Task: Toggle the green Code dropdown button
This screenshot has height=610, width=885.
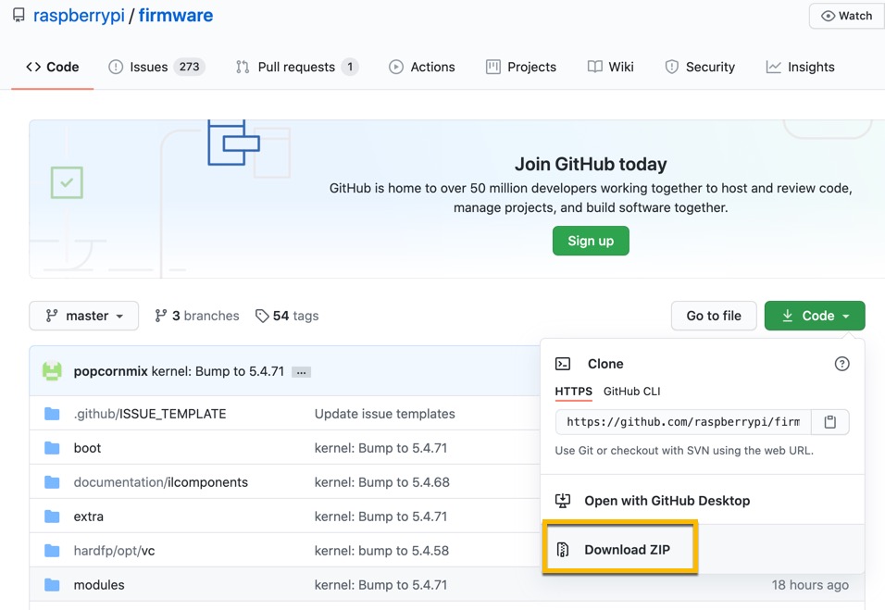Action: point(815,316)
